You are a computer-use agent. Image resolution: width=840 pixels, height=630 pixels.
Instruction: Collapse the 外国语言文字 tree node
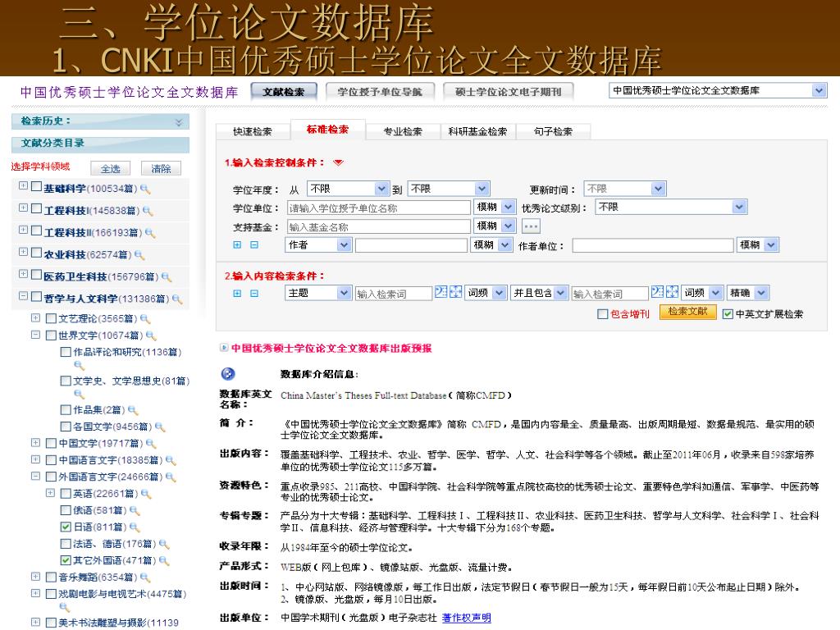click(x=35, y=476)
